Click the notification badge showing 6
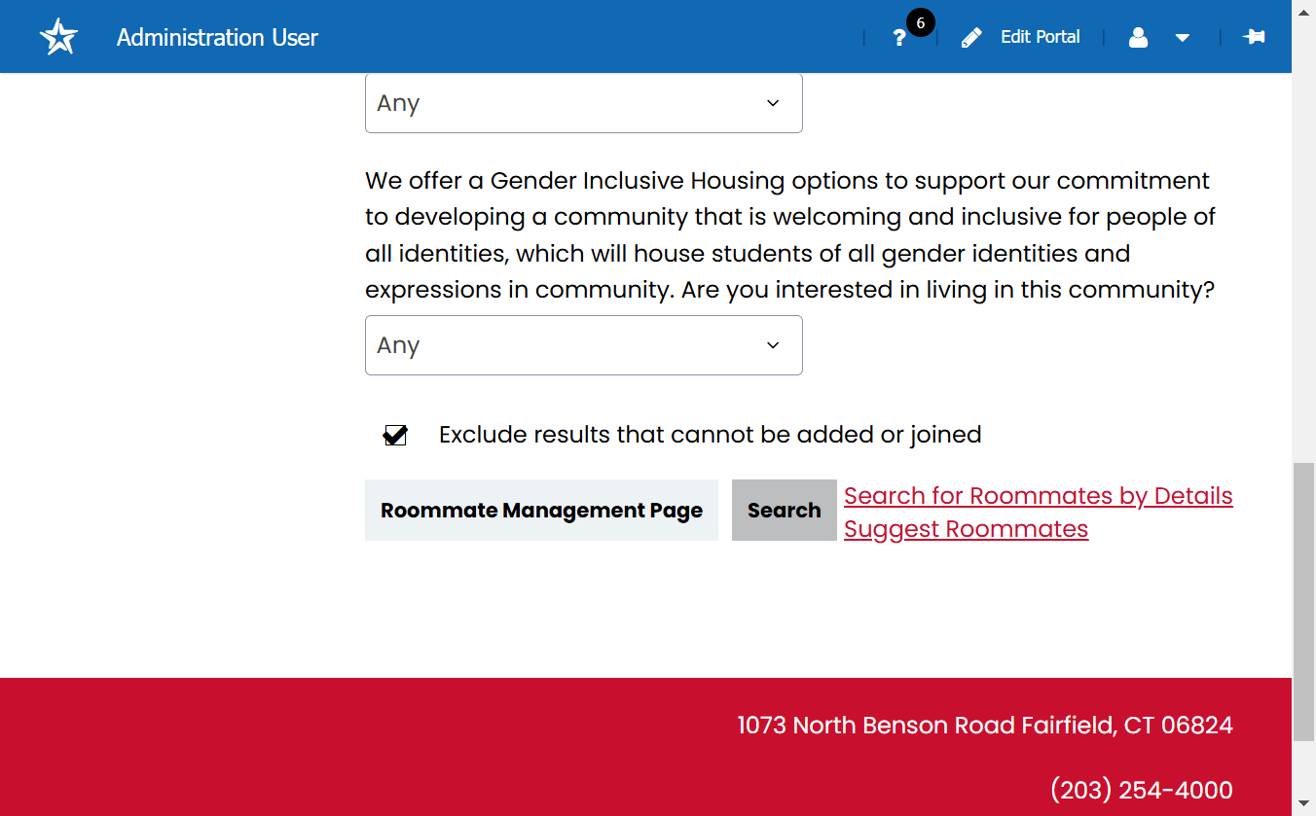The width and height of the screenshot is (1316, 816). (x=920, y=22)
